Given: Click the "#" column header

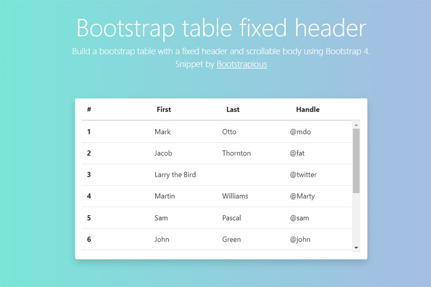Looking at the screenshot, I should click(x=89, y=110).
